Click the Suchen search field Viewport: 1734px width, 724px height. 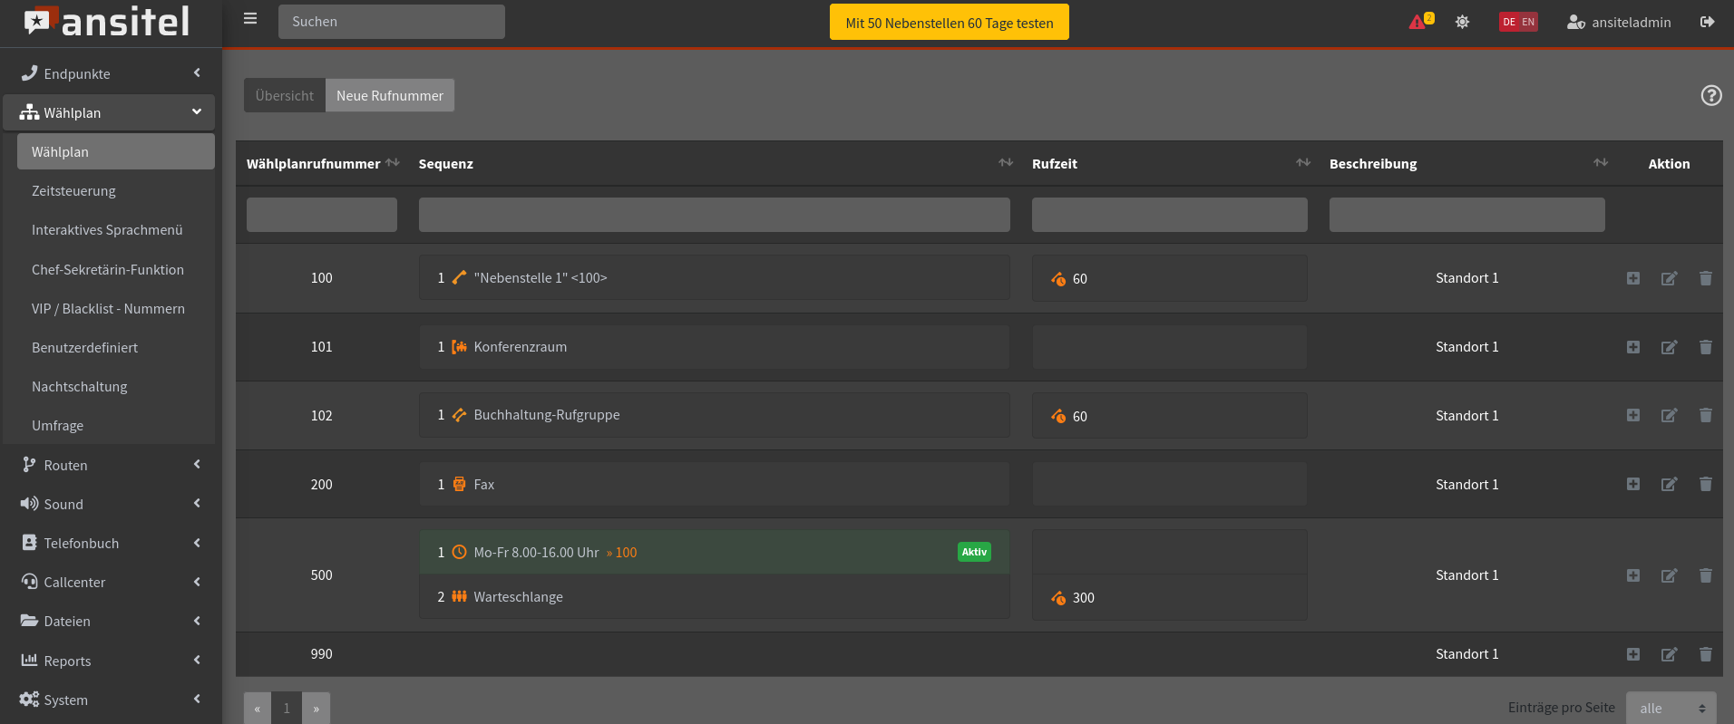[392, 22]
